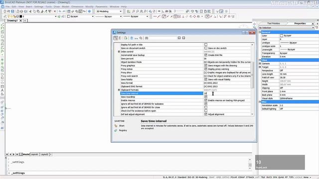This screenshot has height=179, width=319.
Task: Click the Redo arrow icon in main toolbar
Action: (64, 11)
